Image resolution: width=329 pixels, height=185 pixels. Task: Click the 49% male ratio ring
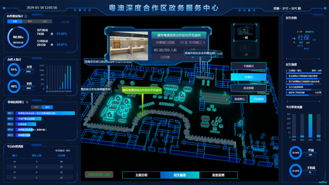(x=14, y=86)
